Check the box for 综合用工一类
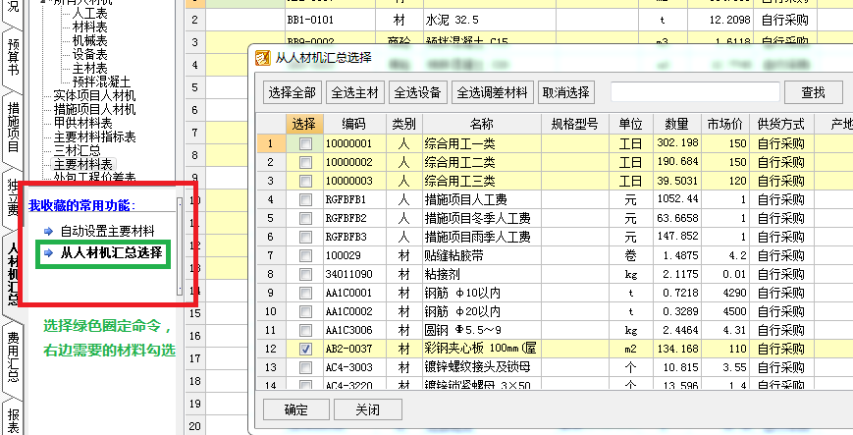The image size is (853, 435). 305,144
